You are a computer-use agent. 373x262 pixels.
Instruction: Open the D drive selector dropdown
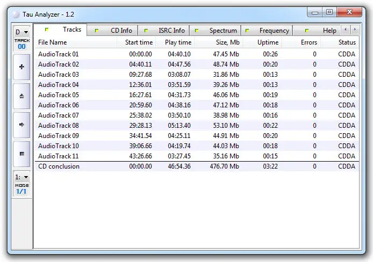pyautogui.click(x=21, y=32)
